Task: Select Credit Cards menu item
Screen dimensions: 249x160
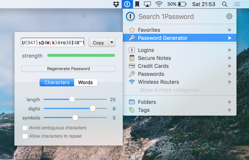Action: pos(180,66)
